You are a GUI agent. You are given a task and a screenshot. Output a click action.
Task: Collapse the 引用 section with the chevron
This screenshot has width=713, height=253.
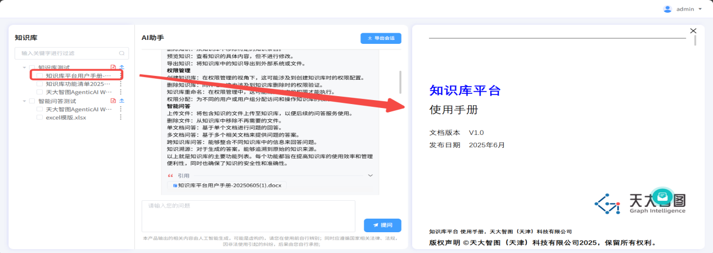tap(370, 175)
